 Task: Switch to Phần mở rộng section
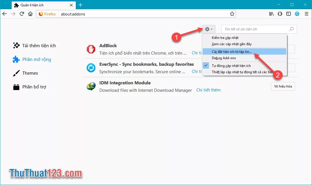[32, 59]
